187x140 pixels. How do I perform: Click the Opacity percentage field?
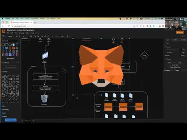point(183,56)
